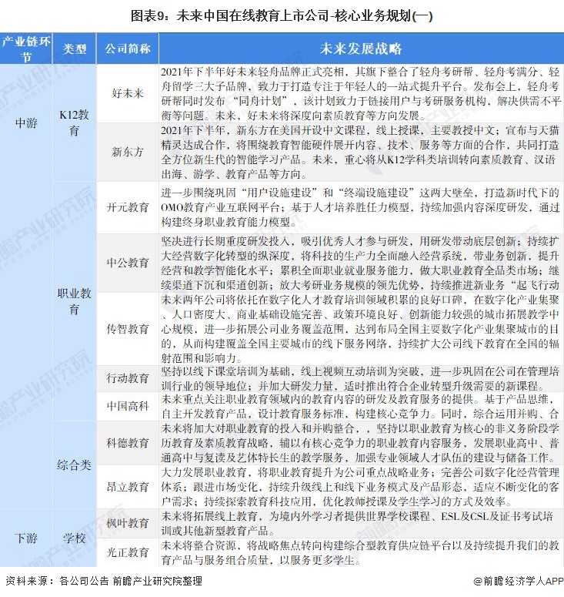Click 传智教育 strategy text about 数字化人才
The height and width of the screenshot is (597, 564).
[x=361, y=329]
